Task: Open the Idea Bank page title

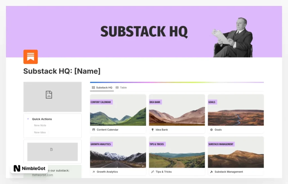Action: click(x=162, y=130)
